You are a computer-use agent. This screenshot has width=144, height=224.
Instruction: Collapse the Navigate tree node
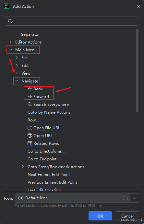tap(17, 81)
